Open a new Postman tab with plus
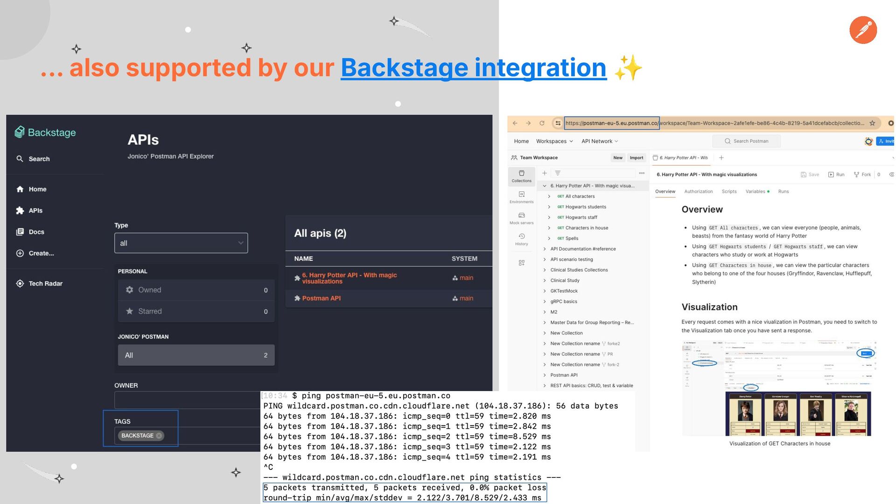Screen dimensions: 896x504 click(x=721, y=158)
